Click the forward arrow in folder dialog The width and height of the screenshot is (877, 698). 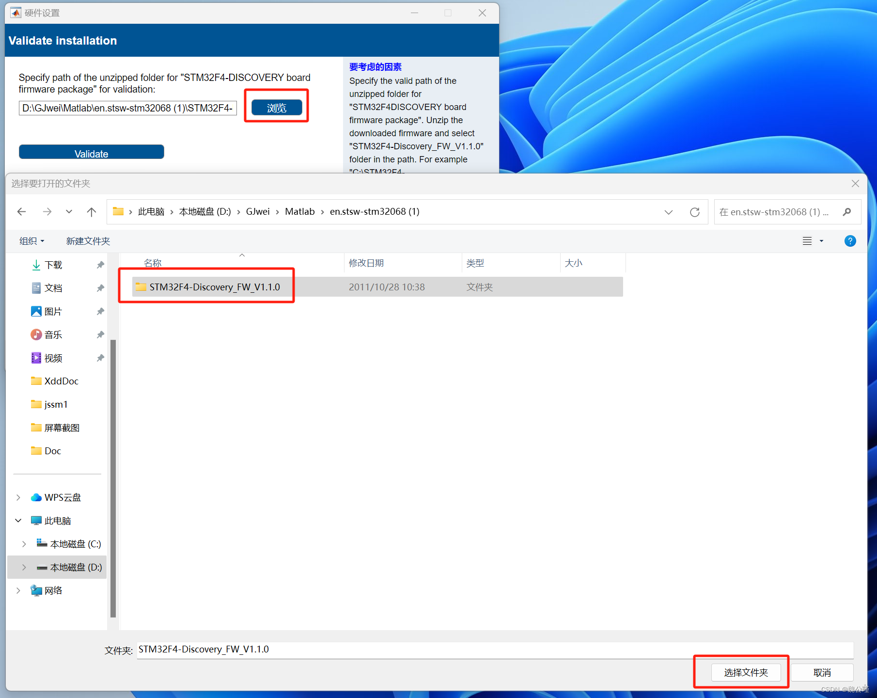47,211
